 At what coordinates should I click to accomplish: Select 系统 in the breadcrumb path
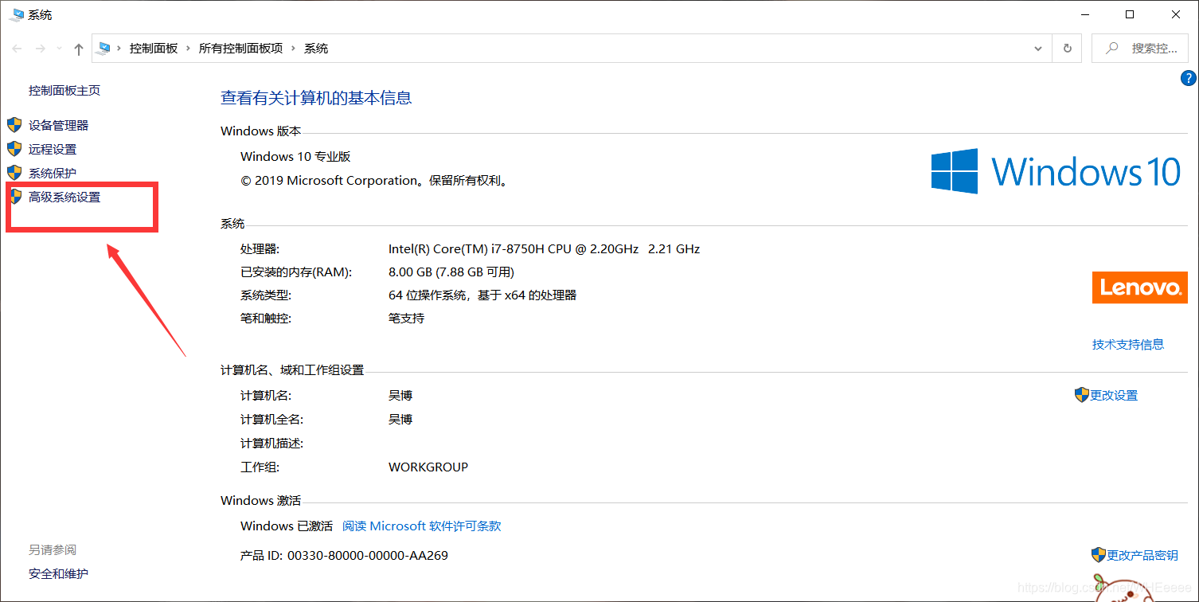click(315, 48)
